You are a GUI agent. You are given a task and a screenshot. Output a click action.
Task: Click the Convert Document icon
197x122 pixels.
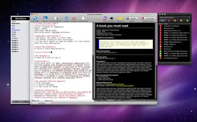pyautogui.click(x=56, y=19)
